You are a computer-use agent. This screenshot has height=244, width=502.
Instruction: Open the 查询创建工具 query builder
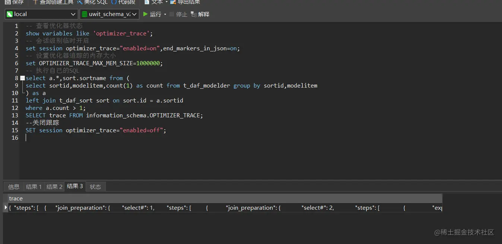53,2
